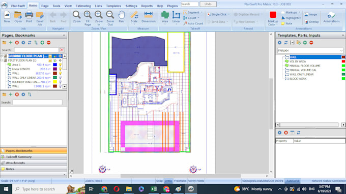Viewport: 346px width, 194px height.
Task: Click refresh icon in Templates panel toolbar
Action: click(x=286, y=43)
